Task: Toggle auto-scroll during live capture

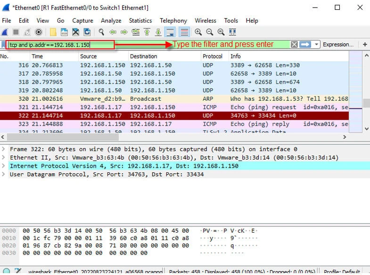Action: pos(170,32)
